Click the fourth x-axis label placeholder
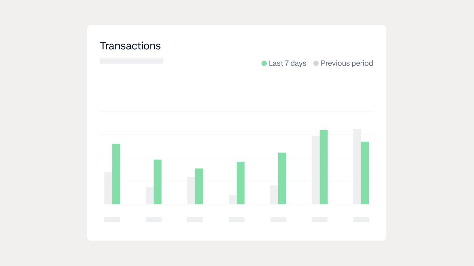The image size is (474, 266). 237,219
